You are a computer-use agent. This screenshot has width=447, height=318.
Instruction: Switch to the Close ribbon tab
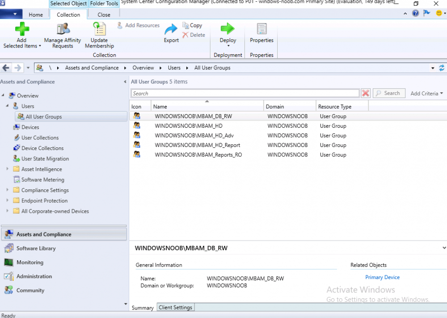pyautogui.click(x=104, y=15)
